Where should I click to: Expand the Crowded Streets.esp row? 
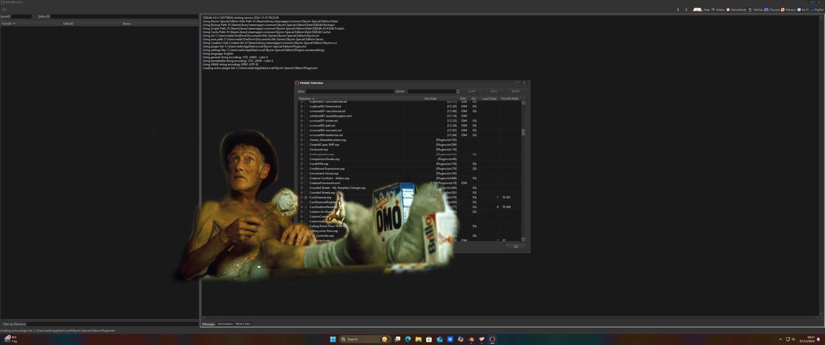click(302, 192)
